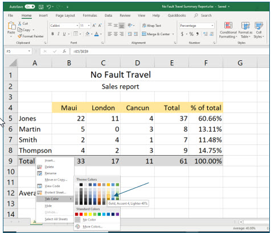
Task: Toggle Italic formatting
Action: [x=59, y=34]
